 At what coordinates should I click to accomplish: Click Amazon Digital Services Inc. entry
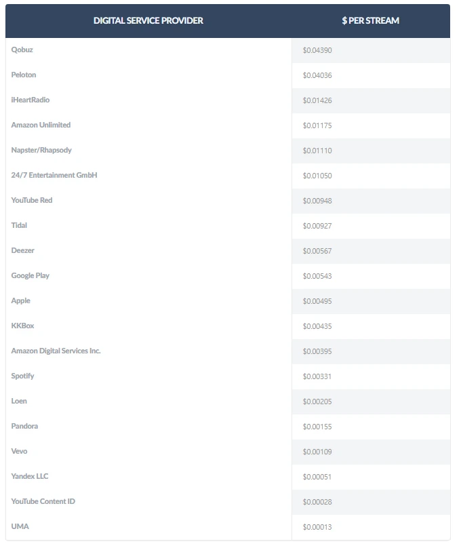point(56,351)
